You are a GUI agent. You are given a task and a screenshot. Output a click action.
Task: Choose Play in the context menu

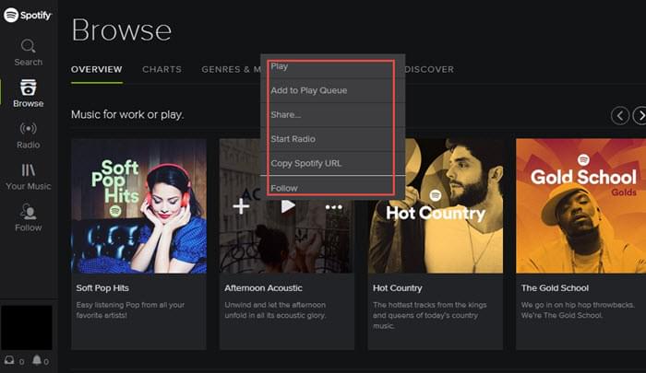(x=333, y=66)
